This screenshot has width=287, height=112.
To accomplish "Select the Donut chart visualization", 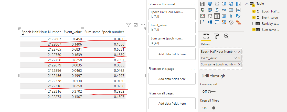I will [231, 4].
